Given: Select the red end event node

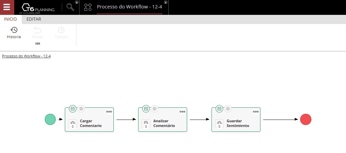Looking at the screenshot, I should pyautogui.click(x=306, y=120).
